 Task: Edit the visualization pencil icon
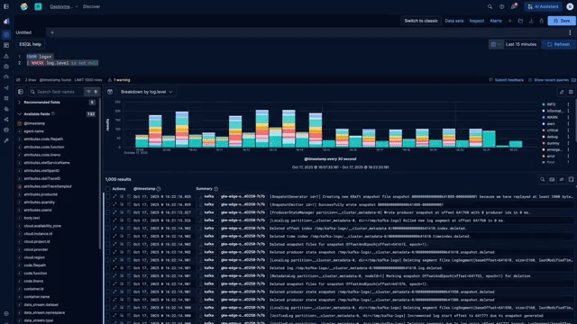562,92
